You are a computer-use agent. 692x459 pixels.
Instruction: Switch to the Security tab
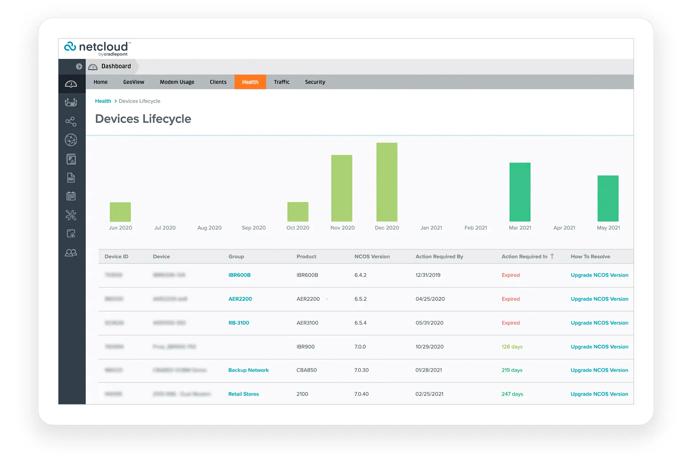point(315,82)
